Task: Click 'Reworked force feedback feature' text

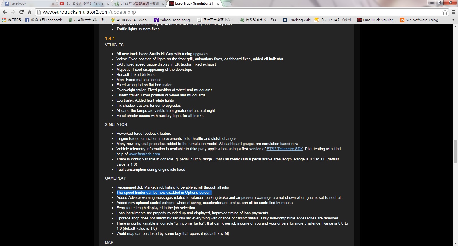Action: pos(144,134)
